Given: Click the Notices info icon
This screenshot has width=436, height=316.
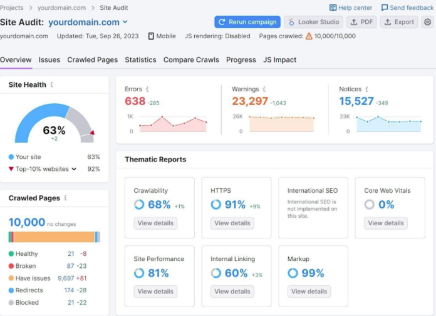Looking at the screenshot, I should coord(367,89).
